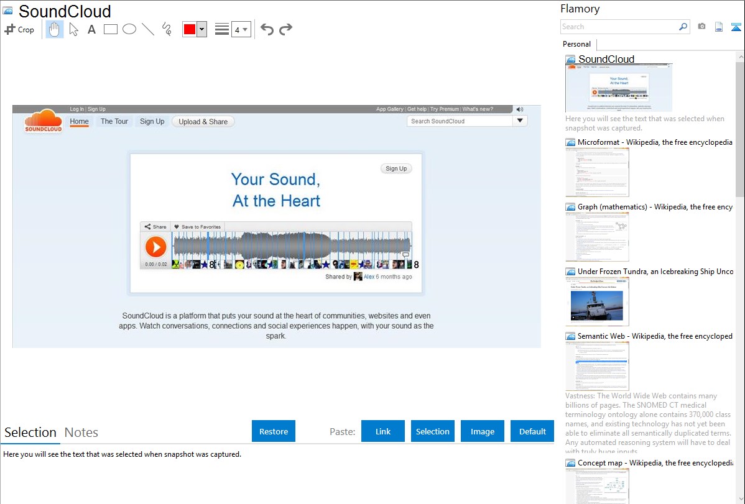This screenshot has height=504, width=745.
Task: Click the snapshot icon beside Microformat entry
Action: click(x=570, y=142)
